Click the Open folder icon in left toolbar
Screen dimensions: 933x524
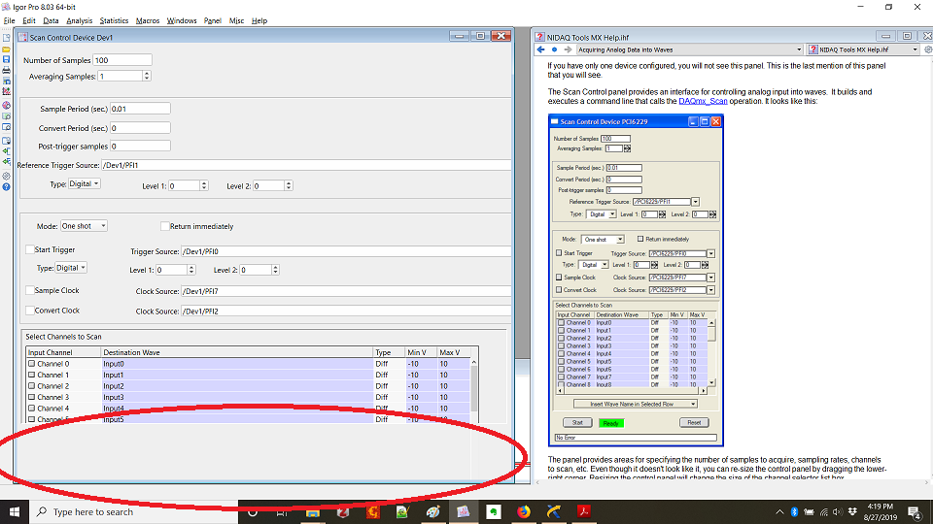pyautogui.click(x=6, y=49)
